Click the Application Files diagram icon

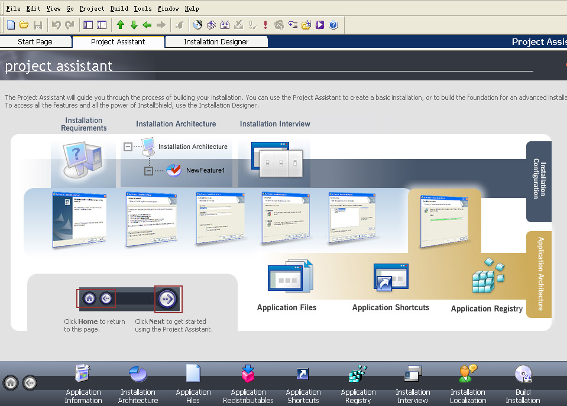coord(290,275)
